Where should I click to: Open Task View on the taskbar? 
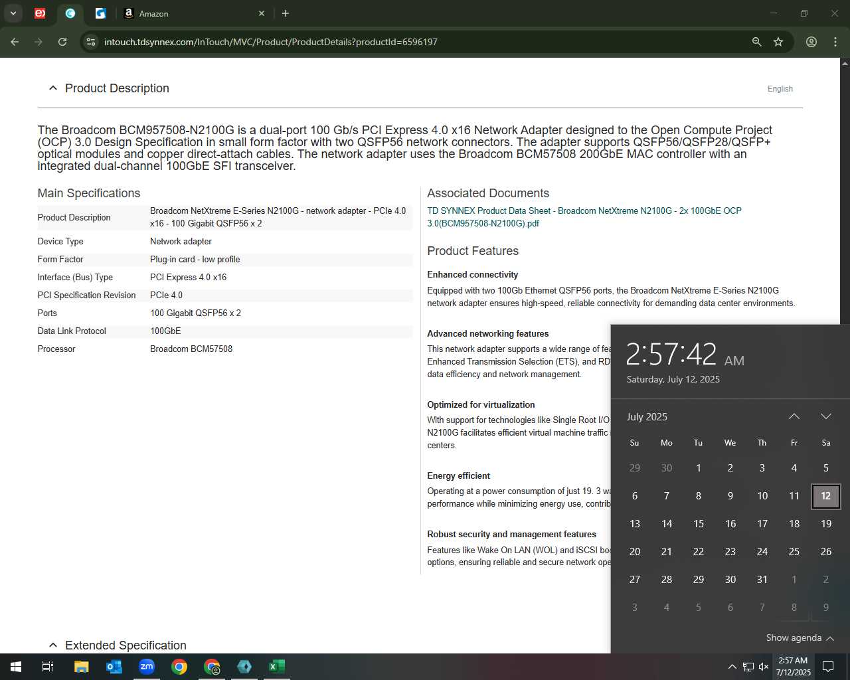(x=48, y=667)
